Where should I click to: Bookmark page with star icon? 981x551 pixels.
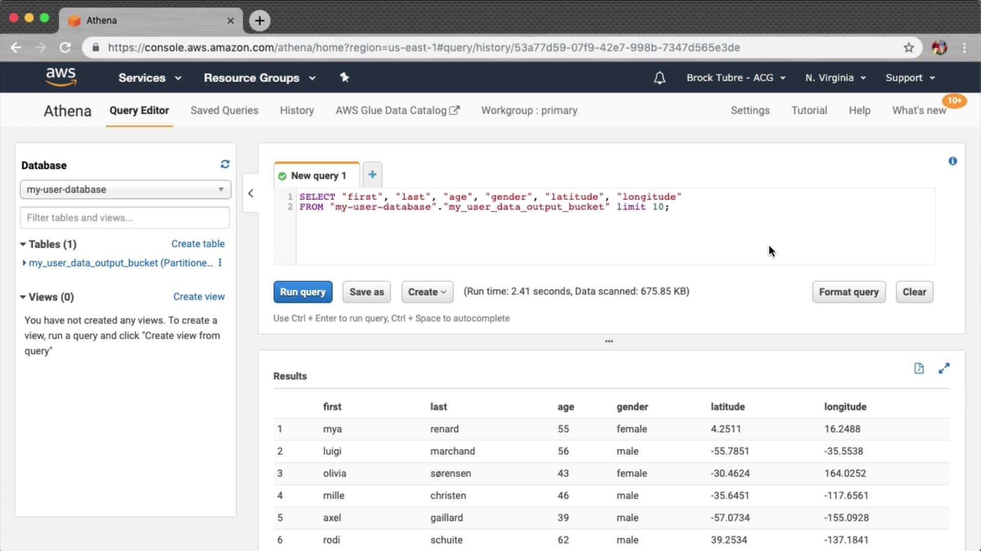(x=908, y=47)
